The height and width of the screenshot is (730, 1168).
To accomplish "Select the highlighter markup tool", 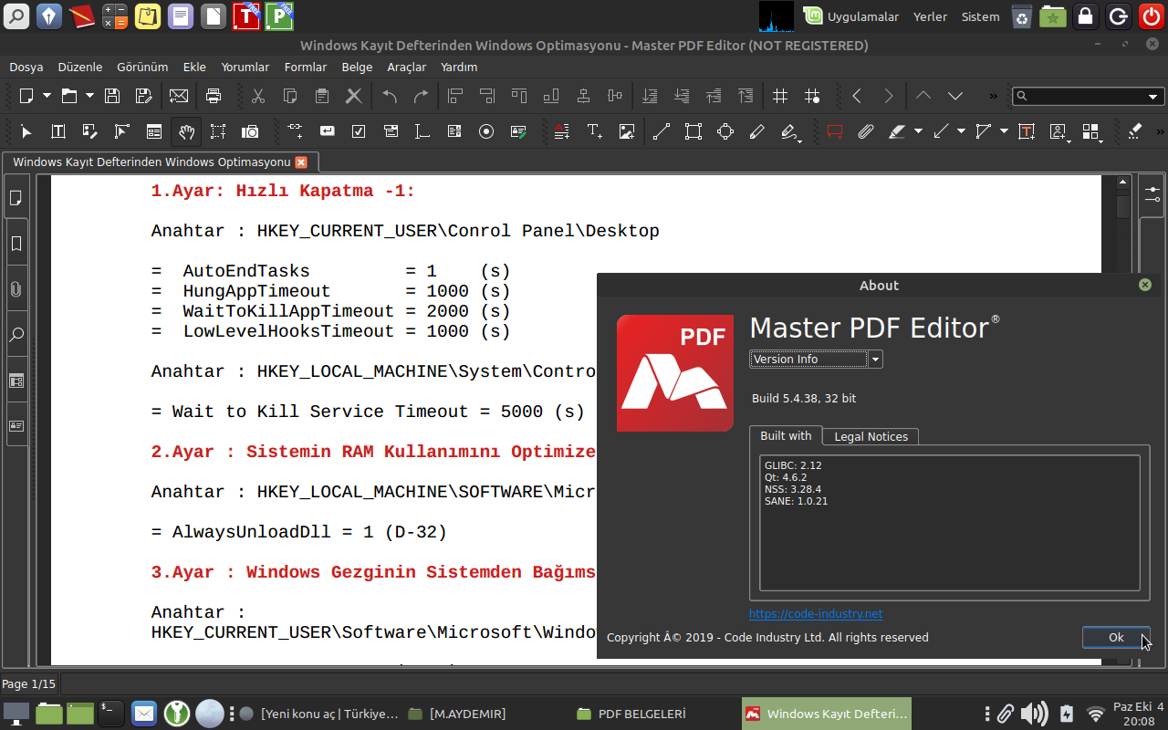I will point(897,131).
